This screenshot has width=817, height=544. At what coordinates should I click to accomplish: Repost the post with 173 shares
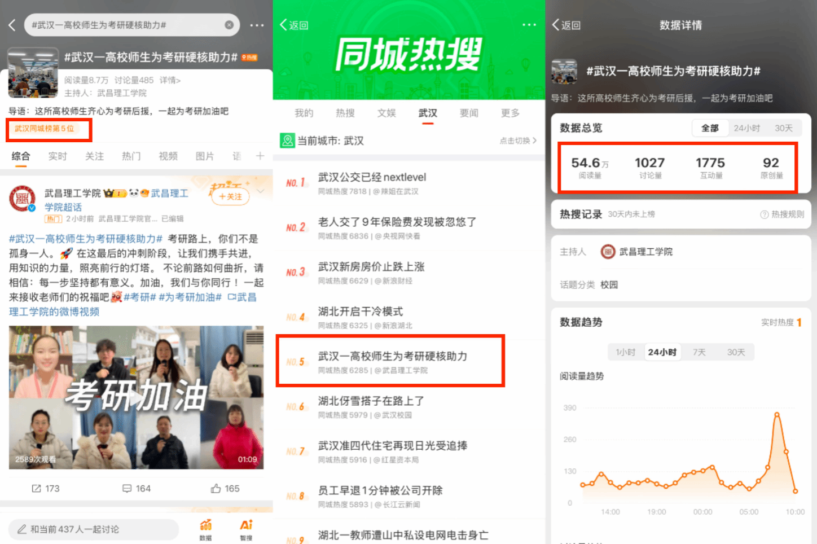[45, 488]
